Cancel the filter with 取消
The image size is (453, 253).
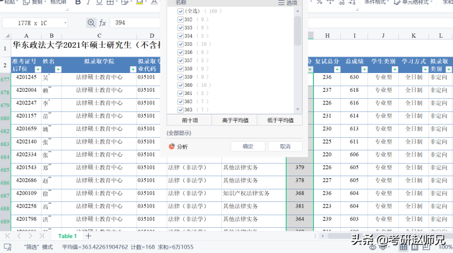(285, 146)
